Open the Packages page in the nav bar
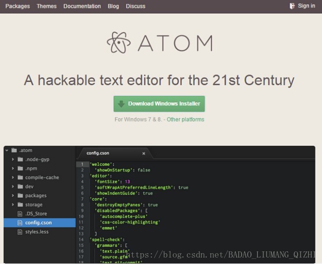 click(17, 6)
